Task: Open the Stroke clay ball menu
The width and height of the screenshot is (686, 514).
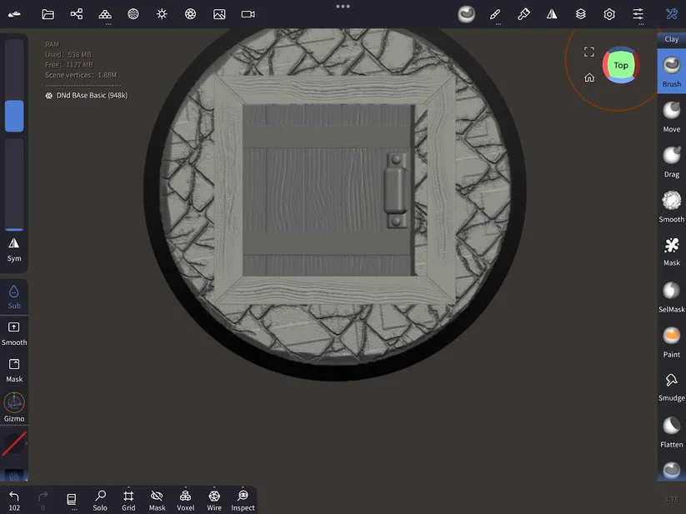Action: (x=467, y=14)
